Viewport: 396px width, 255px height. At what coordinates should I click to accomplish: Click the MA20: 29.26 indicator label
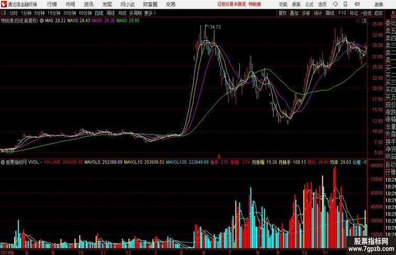pyautogui.click(x=103, y=21)
